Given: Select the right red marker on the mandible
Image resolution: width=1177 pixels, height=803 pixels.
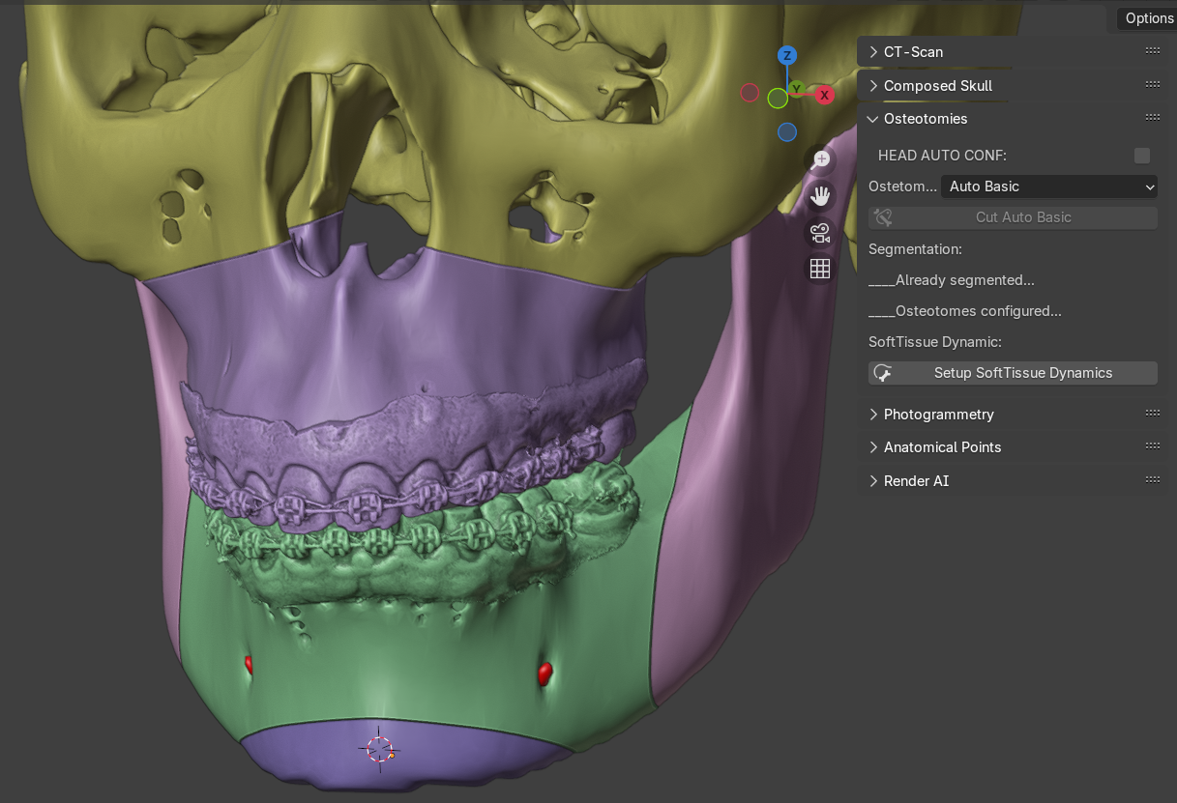Looking at the screenshot, I should [544, 673].
